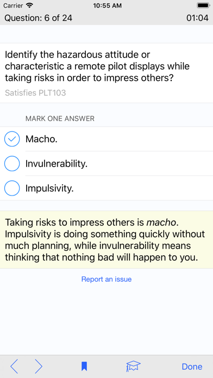The width and height of the screenshot is (213, 378).
Task: Choose the Impulsivity. answer row text
Action: pyautogui.click(x=49, y=188)
